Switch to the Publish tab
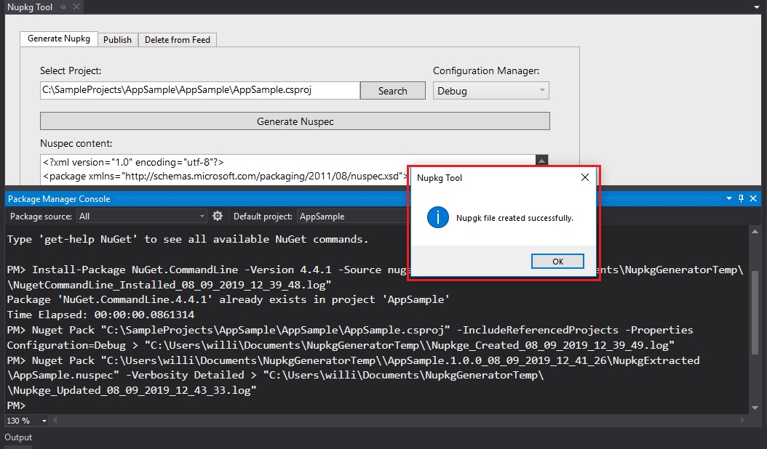The height and width of the screenshot is (449, 767). coord(117,40)
